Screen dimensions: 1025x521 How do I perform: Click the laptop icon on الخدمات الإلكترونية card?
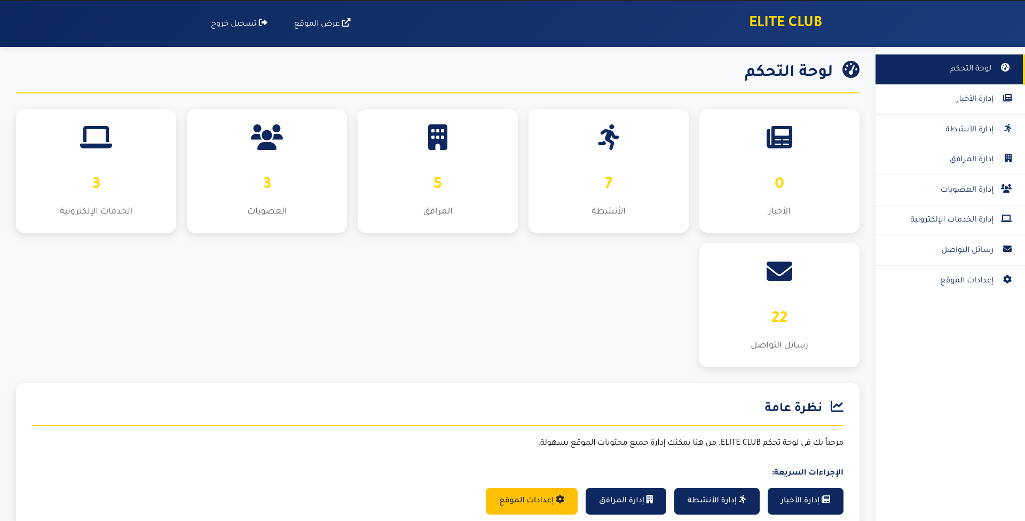96,137
